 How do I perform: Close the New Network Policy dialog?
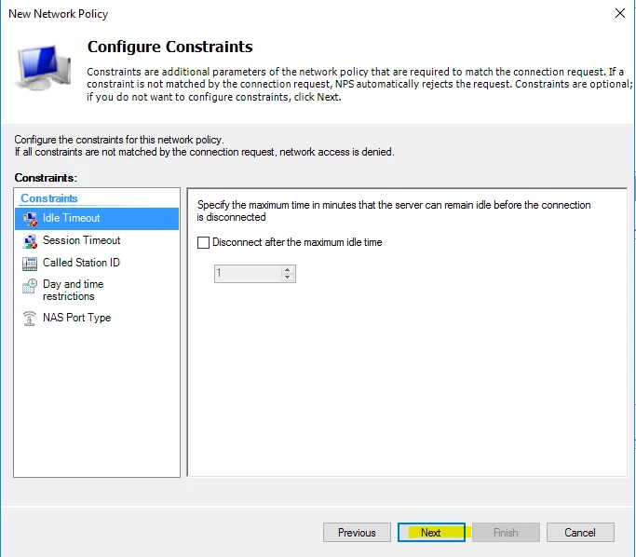coord(620,13)
